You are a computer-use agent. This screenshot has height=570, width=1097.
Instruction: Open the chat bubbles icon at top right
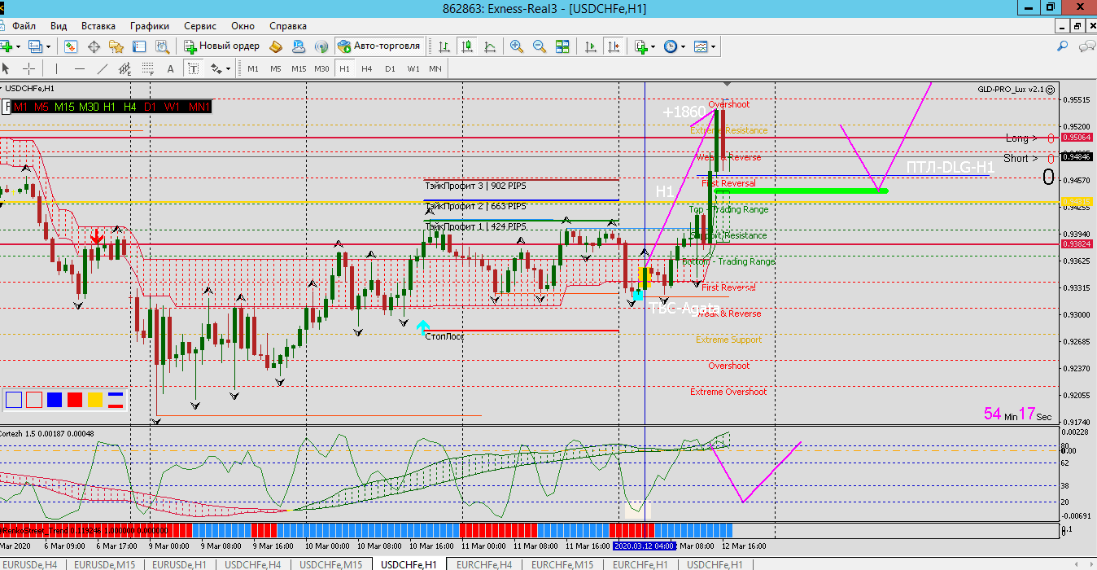[1086, 48]
